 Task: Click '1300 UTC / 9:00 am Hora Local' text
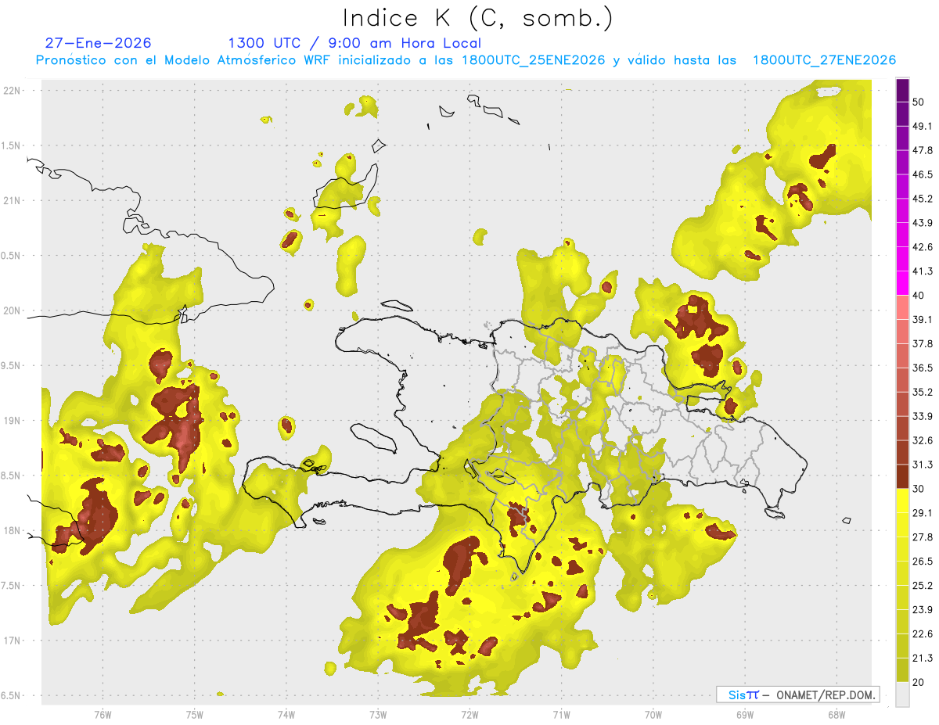pos(354,43)
